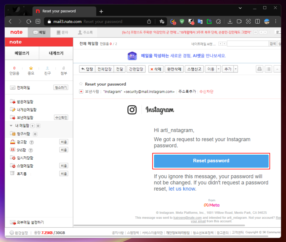
Task: Click the screenshot capture icon in toolbar
Action: (248, 22)
